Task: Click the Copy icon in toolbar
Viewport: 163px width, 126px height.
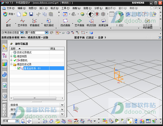Action: (x=45, y=14)
